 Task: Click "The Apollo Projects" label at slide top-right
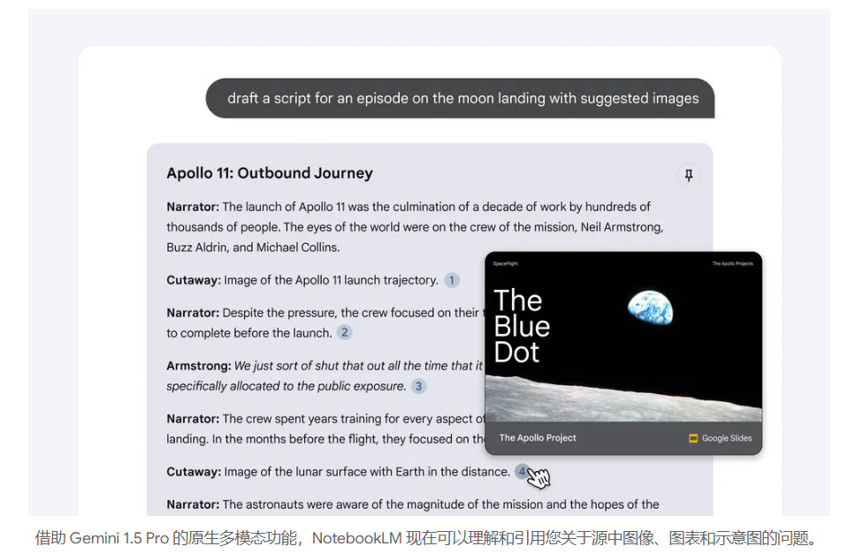coord(732,264)
